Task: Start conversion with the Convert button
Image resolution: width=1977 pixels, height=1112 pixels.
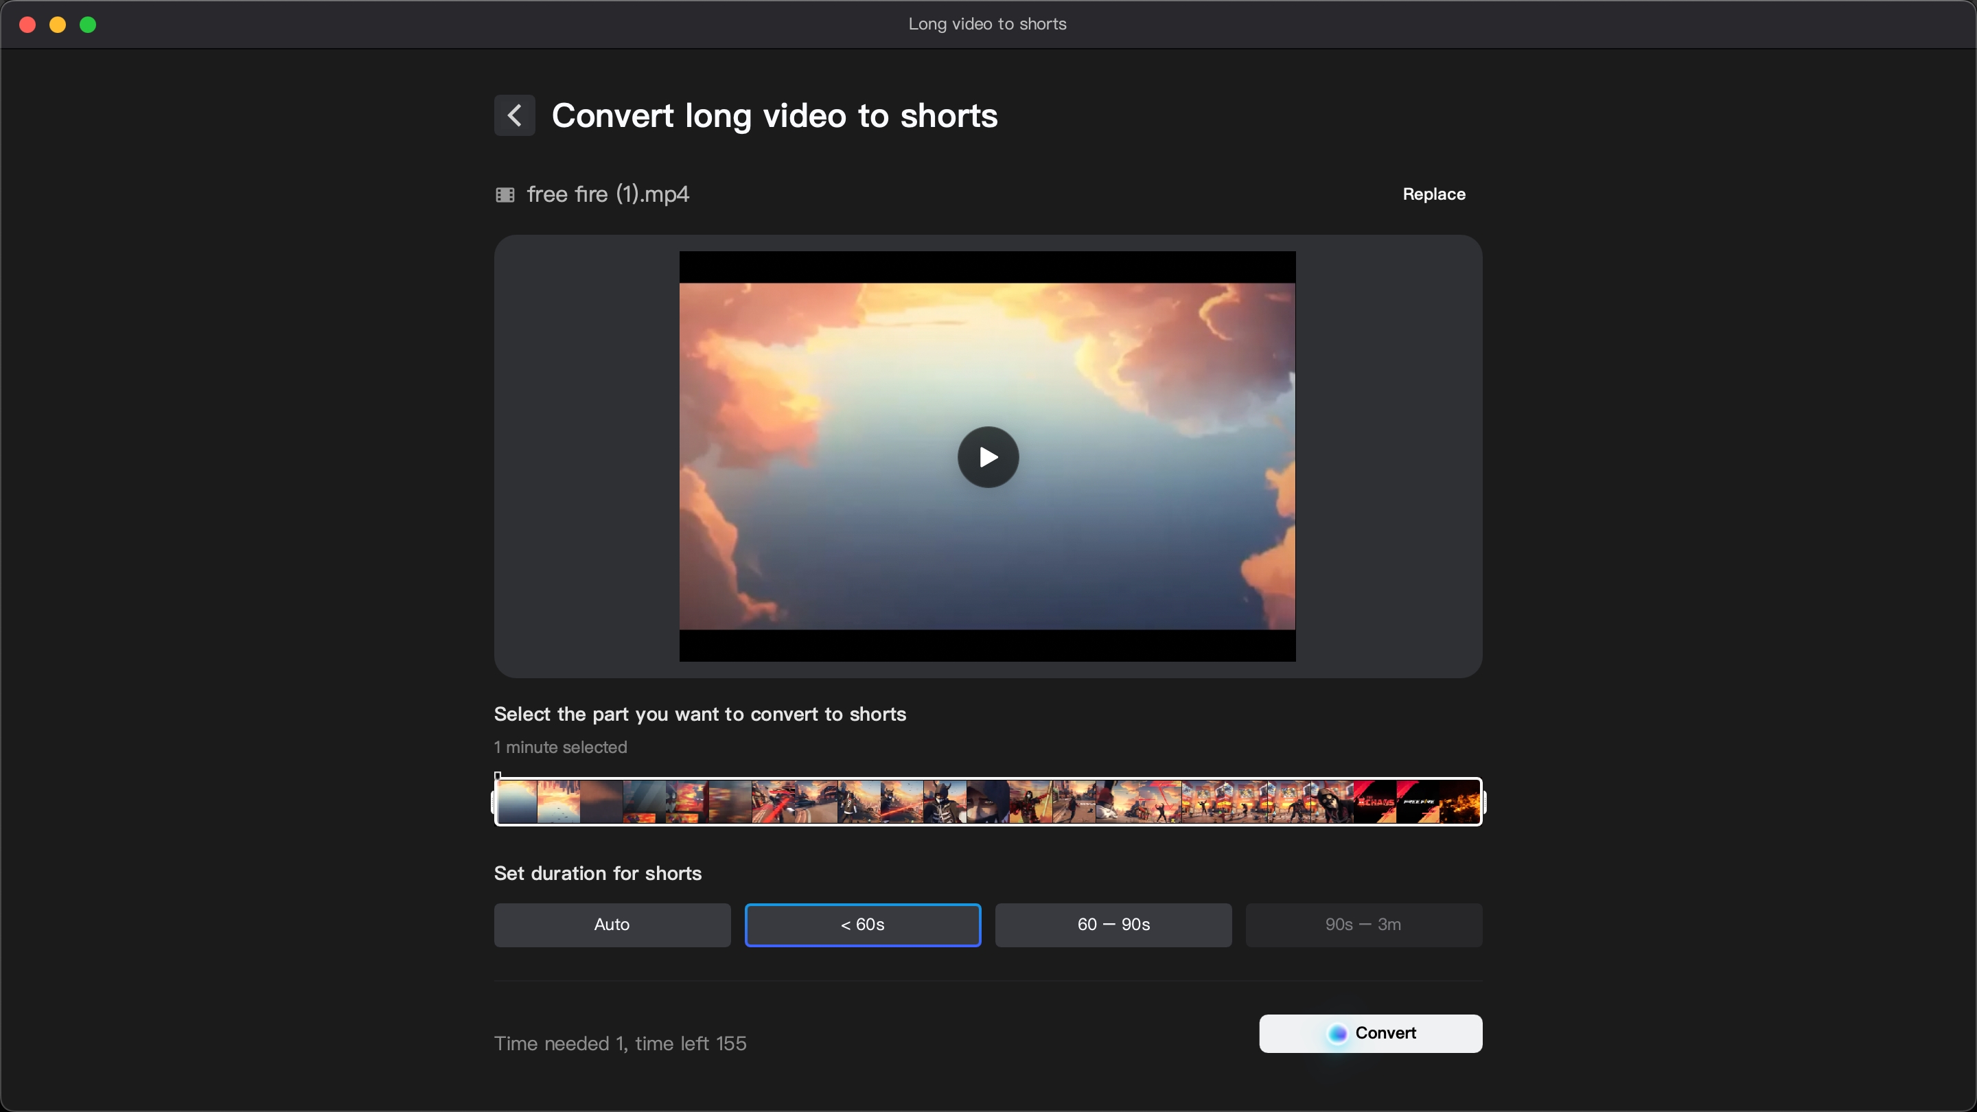Action: 1370,1034
